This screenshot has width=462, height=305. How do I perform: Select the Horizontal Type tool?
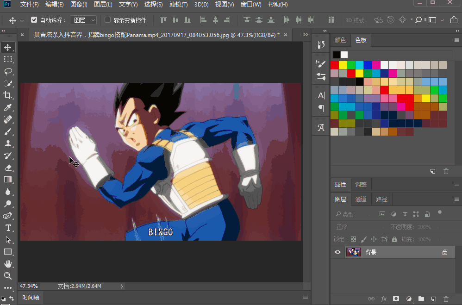[x=8, y=228]
